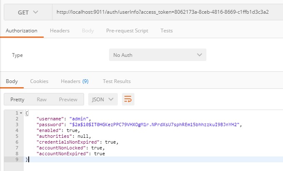This screenshot has width=283, height=171.
Task: Click the "authorities" key text
Action: point(55,136)
